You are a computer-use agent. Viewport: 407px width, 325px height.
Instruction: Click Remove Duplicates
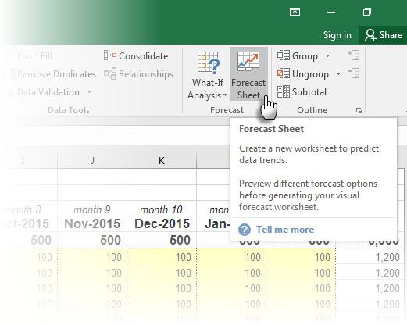(56, 74)
